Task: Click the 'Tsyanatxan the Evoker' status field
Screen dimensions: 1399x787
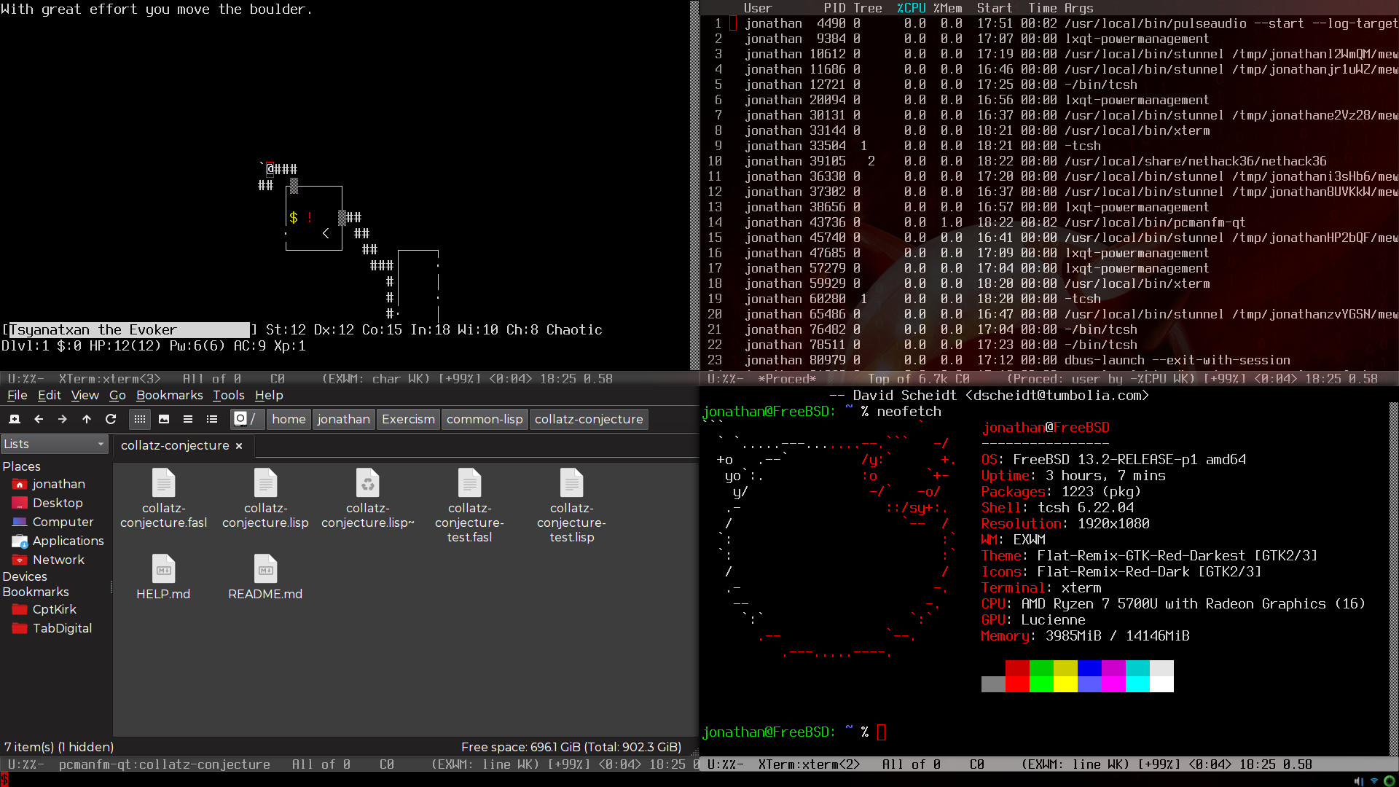Action: click(129, 330)
